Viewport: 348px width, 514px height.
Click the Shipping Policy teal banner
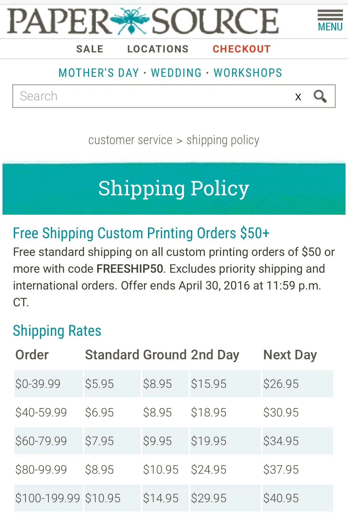pyautogui.click(x=174, y=188)
